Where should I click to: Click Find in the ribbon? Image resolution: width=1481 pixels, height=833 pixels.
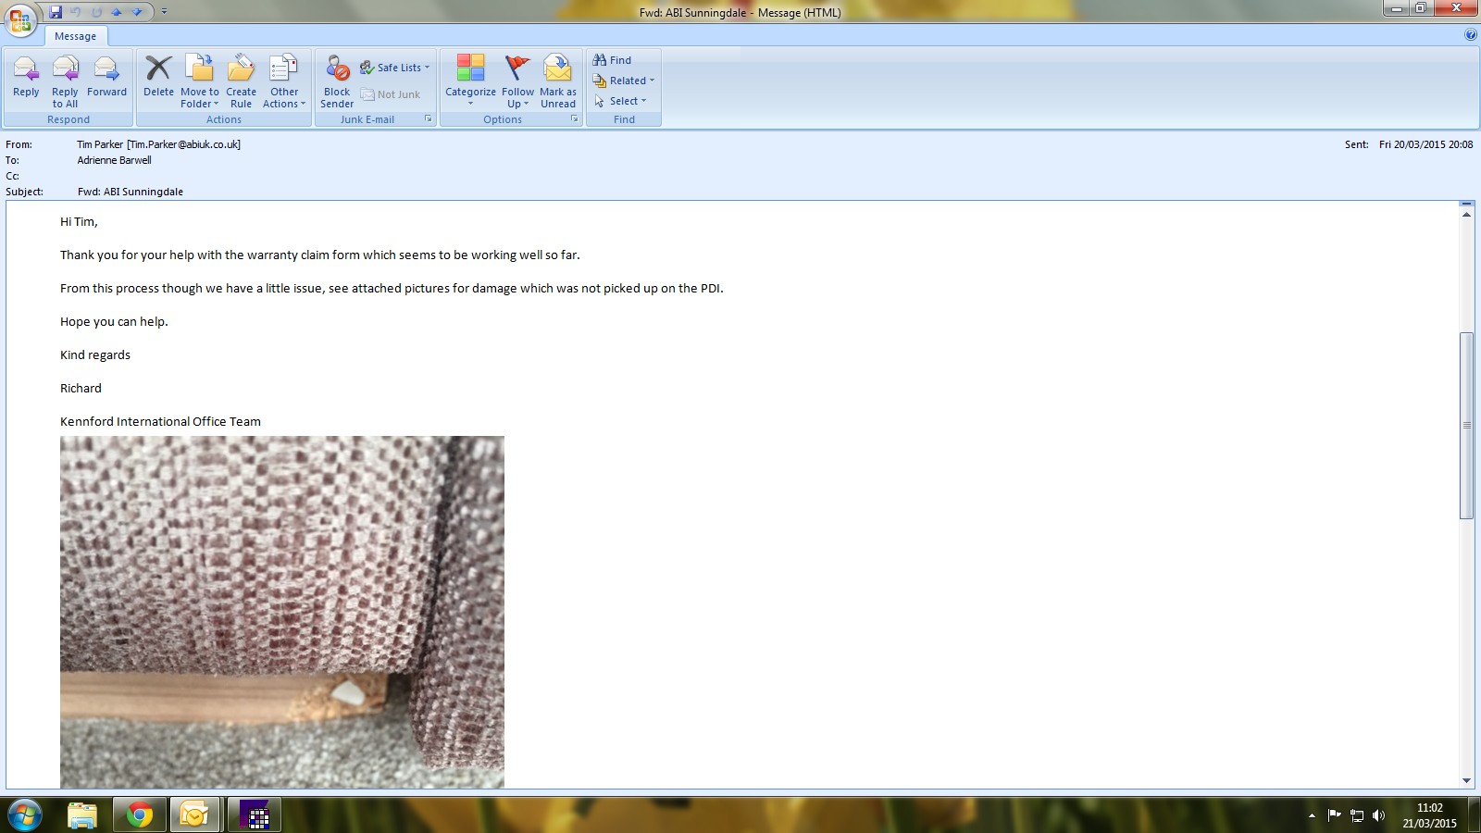(613, 60)
